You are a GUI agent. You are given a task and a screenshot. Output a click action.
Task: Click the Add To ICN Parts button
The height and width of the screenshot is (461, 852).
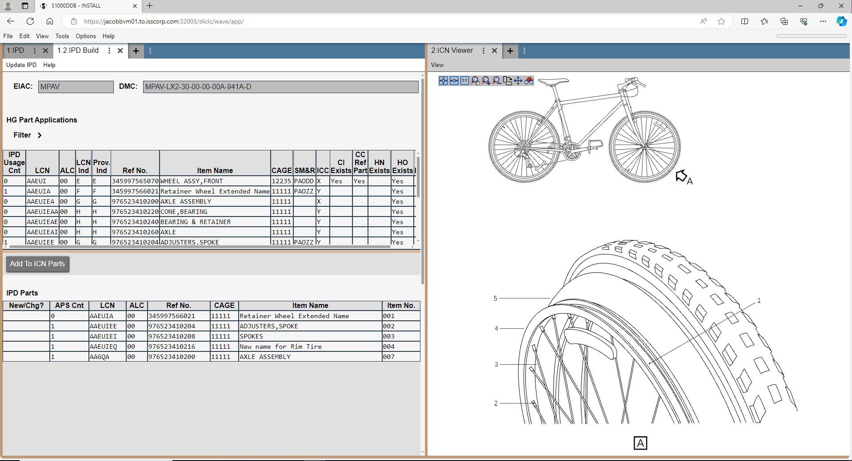pos(37,264)
